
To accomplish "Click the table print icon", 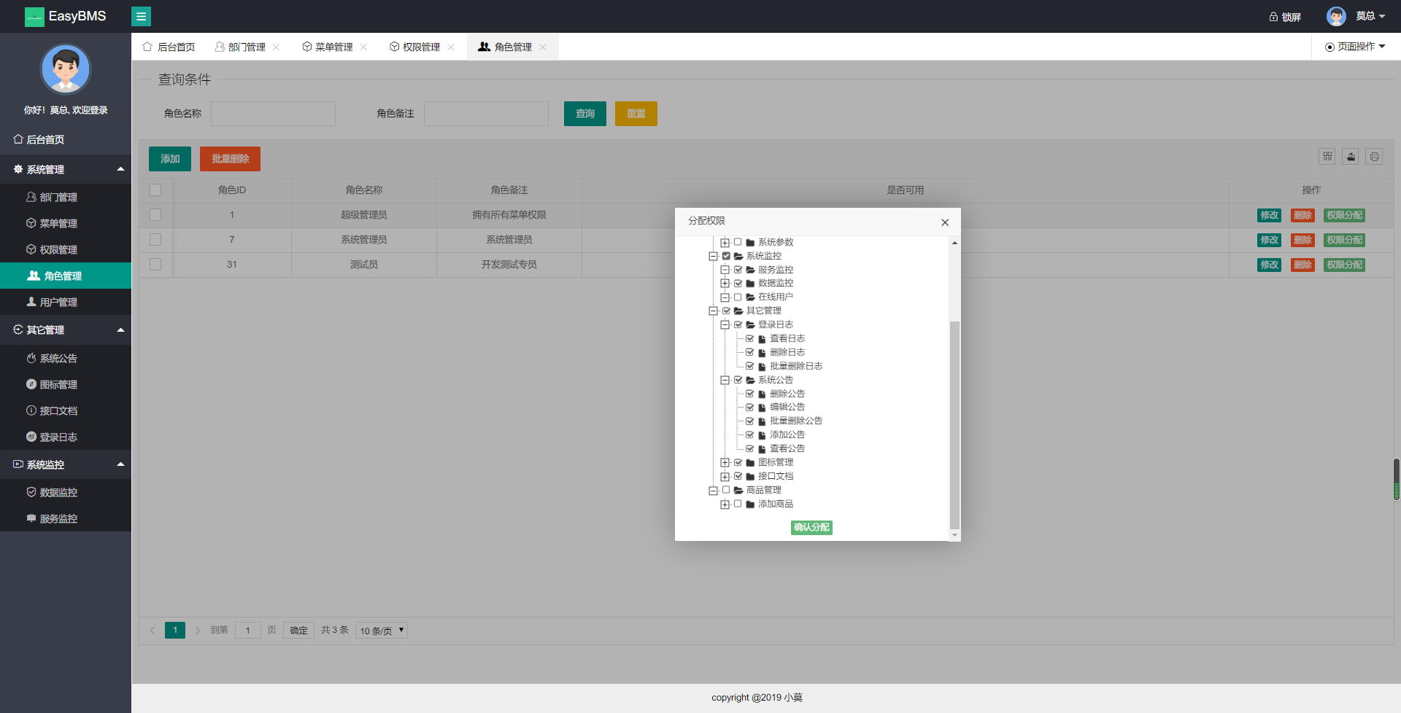I will pos(1374,156).
